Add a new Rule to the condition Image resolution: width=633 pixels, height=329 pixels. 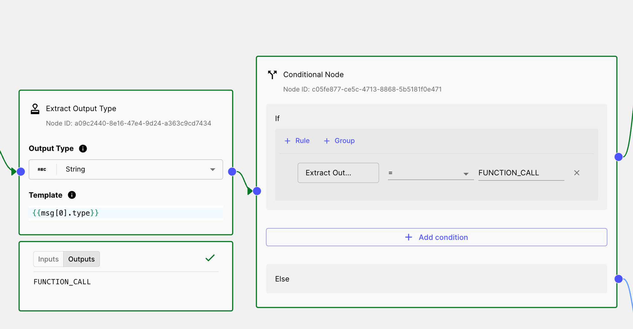(297, 141)
